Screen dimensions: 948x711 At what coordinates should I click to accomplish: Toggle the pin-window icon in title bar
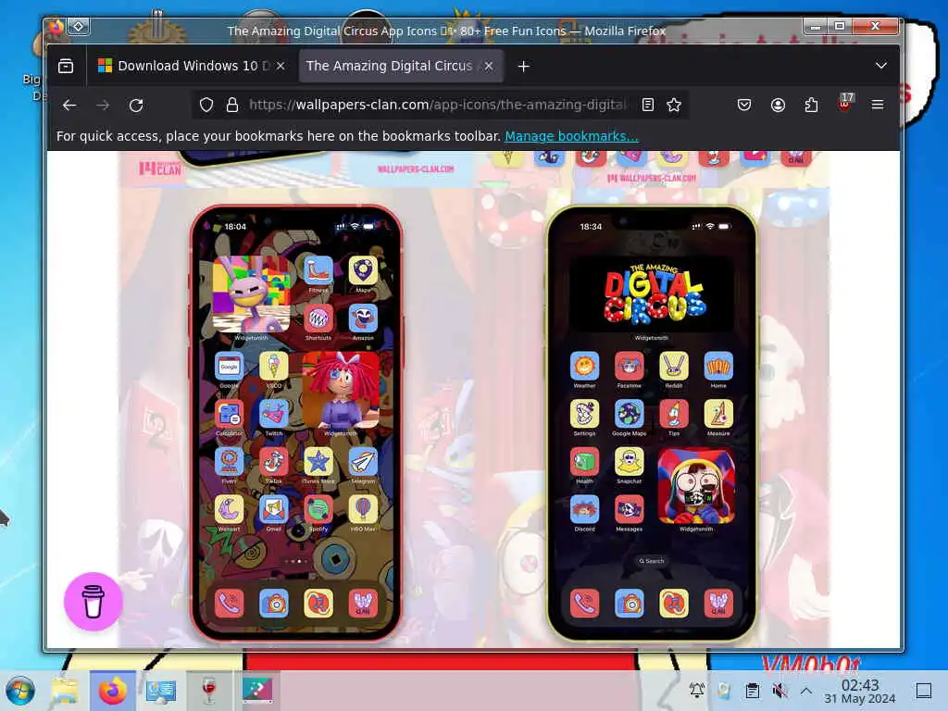pos(79,27)
